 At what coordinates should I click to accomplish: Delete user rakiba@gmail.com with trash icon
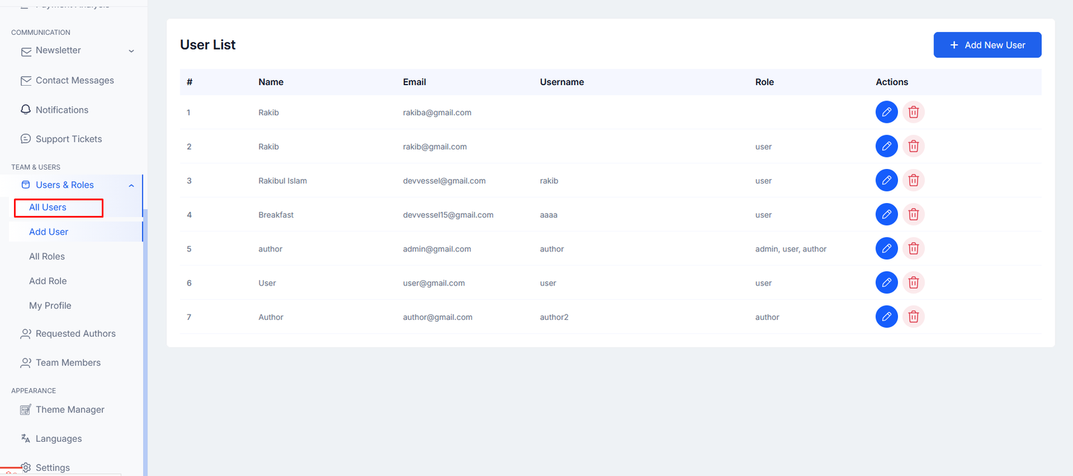click(x=913, y=112)
